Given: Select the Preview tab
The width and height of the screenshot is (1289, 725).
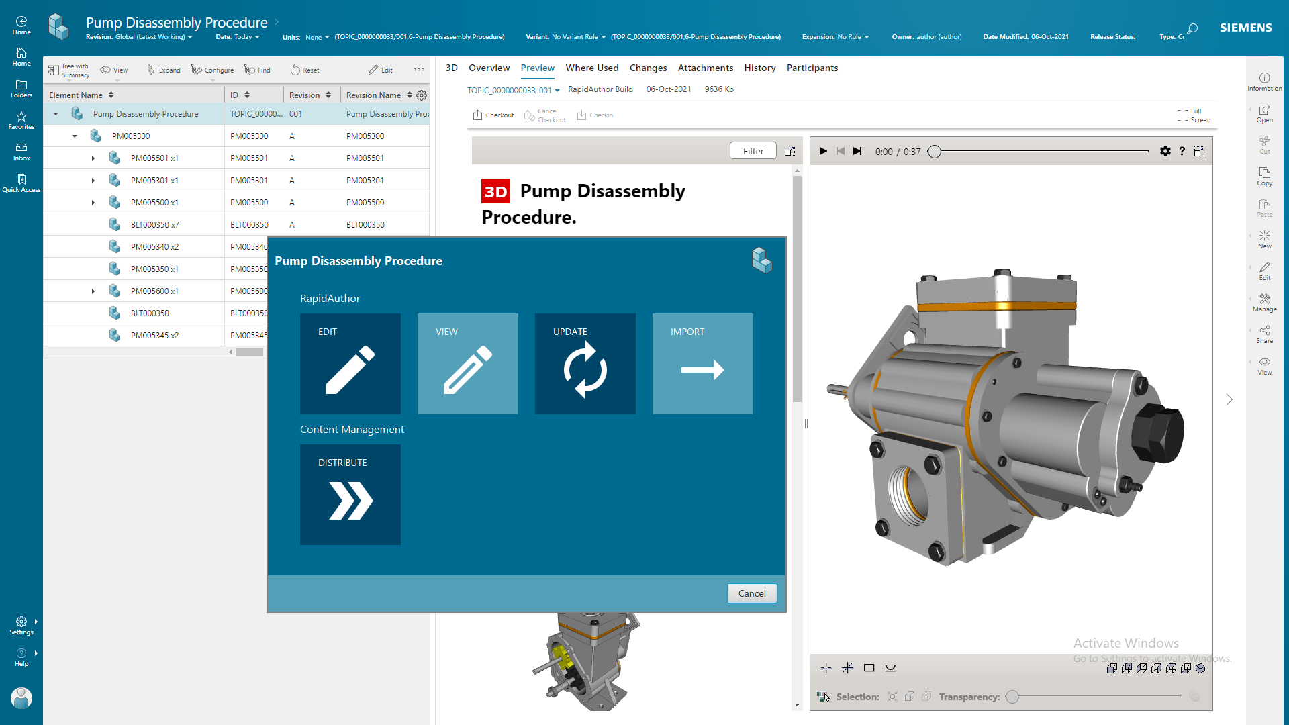Looking at the screenshot, I should tap(536, 67).
